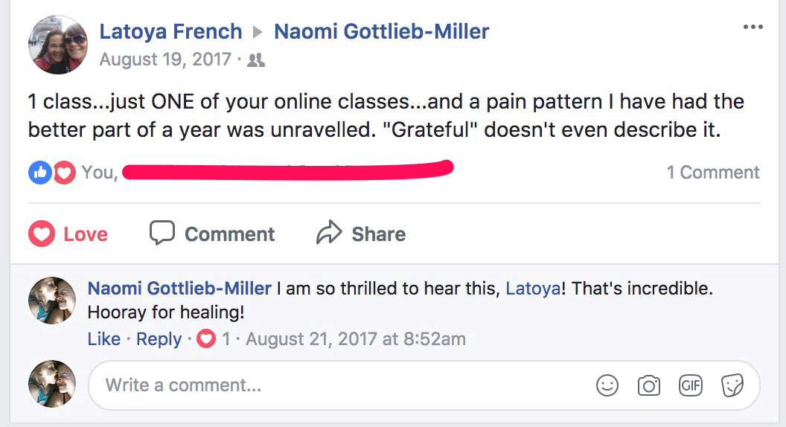Toggle the Love reaction on the post
Screen dimensions: 786x427
pos(68,234)
